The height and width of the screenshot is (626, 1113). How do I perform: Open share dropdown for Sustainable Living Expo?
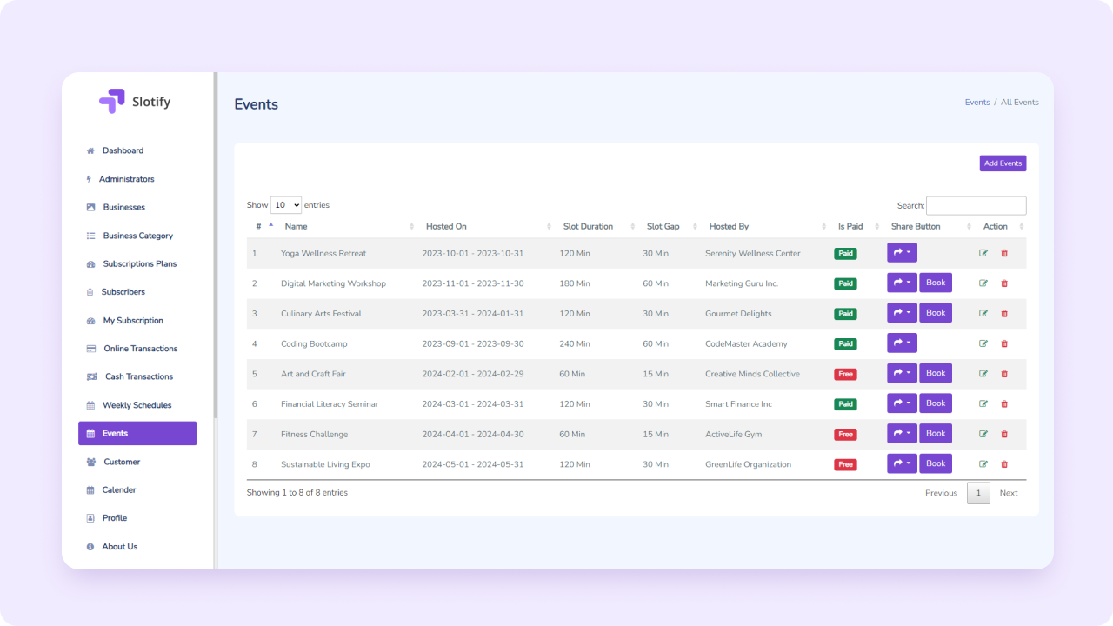902,463
